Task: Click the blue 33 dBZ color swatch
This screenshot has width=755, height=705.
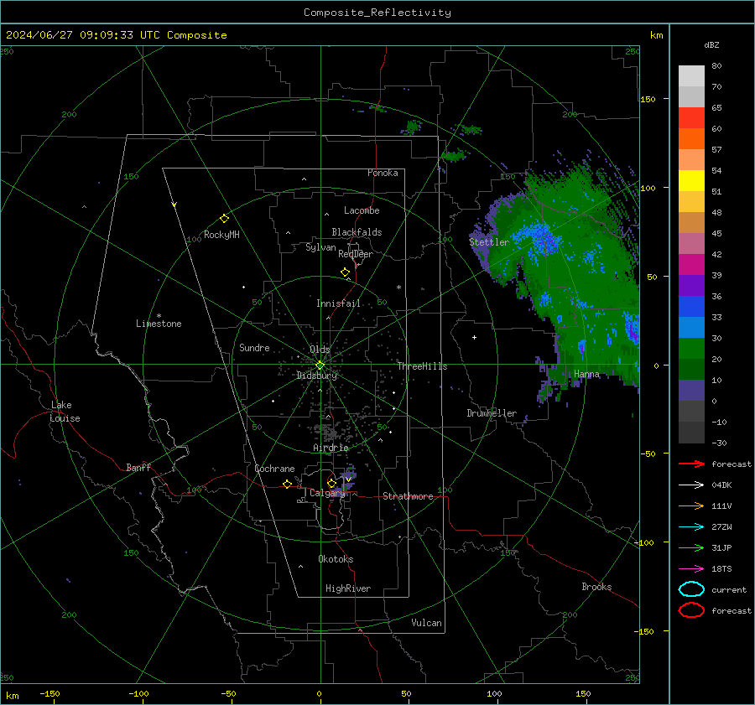Action: click(691, 306)
